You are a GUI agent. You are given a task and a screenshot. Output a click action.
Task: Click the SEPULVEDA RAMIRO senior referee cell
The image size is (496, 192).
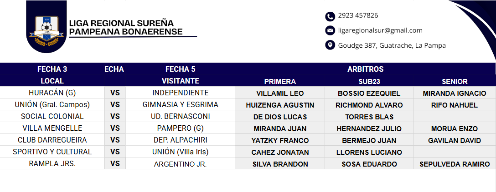pos(455,164)
